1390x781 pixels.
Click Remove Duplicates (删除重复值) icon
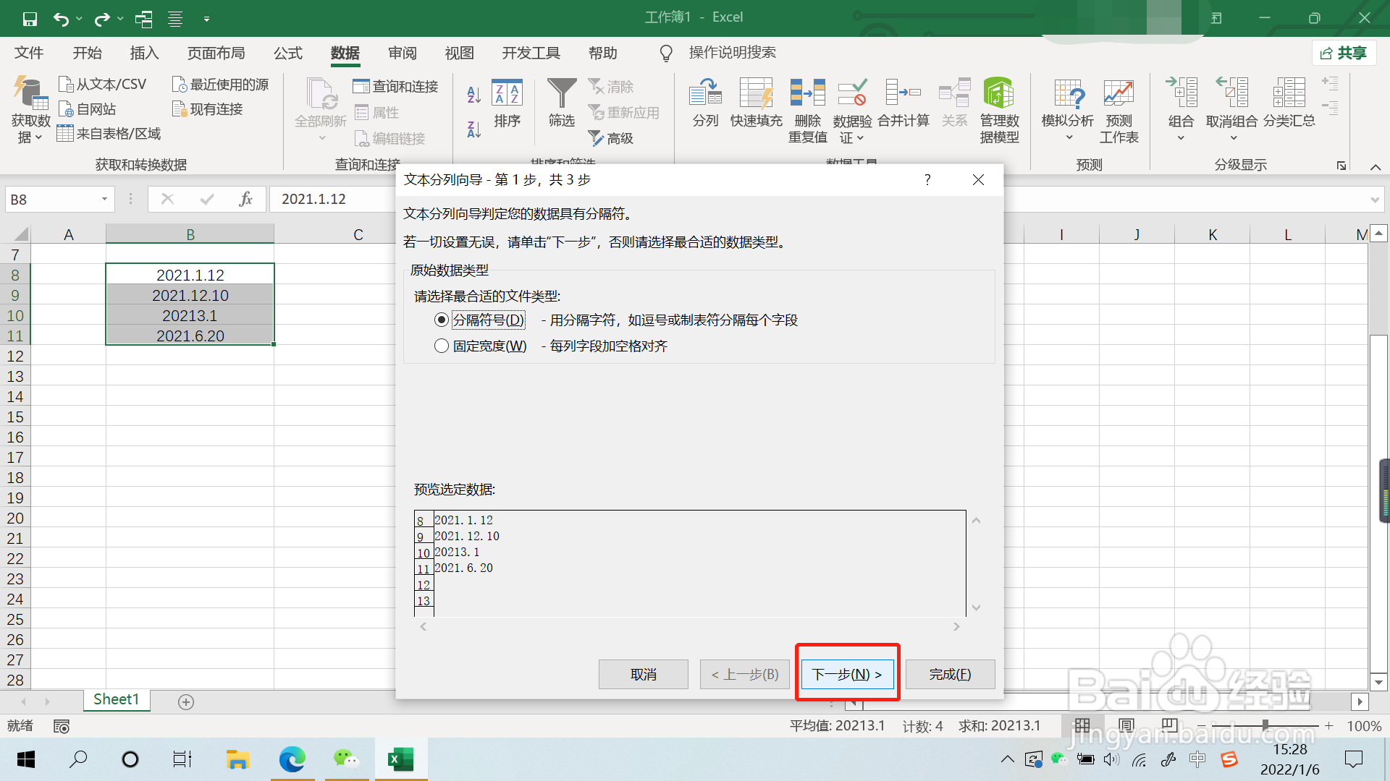coord(807,94)
